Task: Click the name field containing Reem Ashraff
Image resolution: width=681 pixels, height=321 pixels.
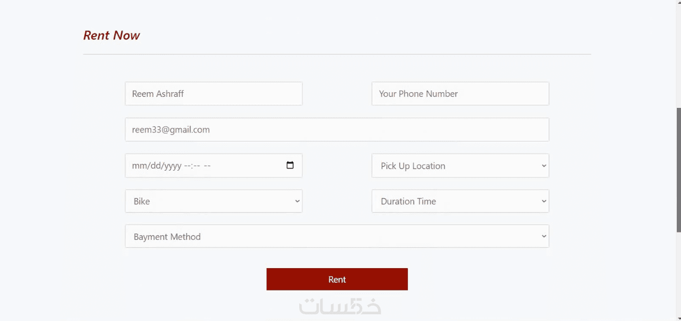Action: click(x=213, y=94)
